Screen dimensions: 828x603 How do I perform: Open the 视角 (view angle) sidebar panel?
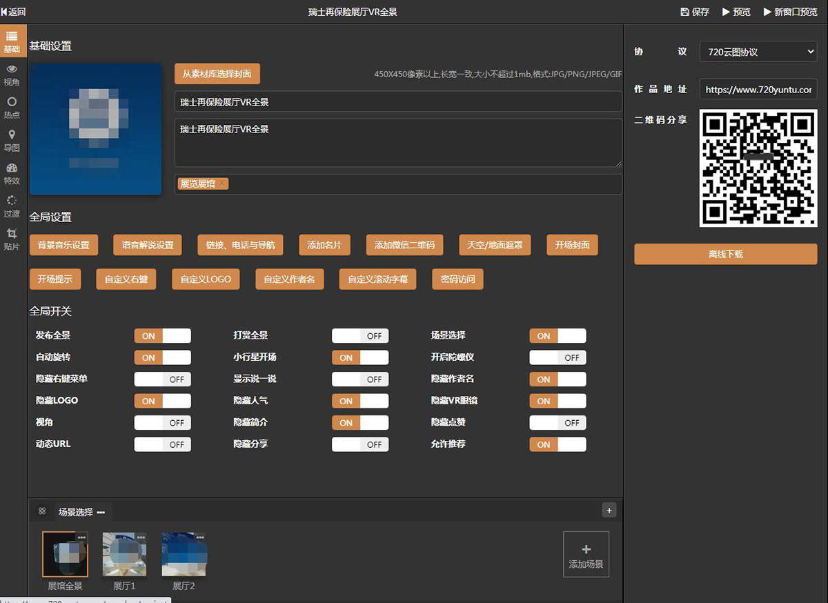pyautogui.click(x=12, y=75)
